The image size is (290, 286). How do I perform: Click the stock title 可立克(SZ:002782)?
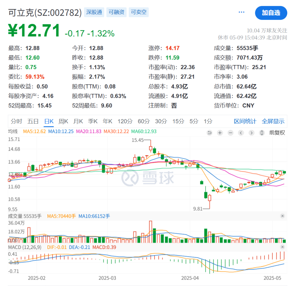[45, 13]
